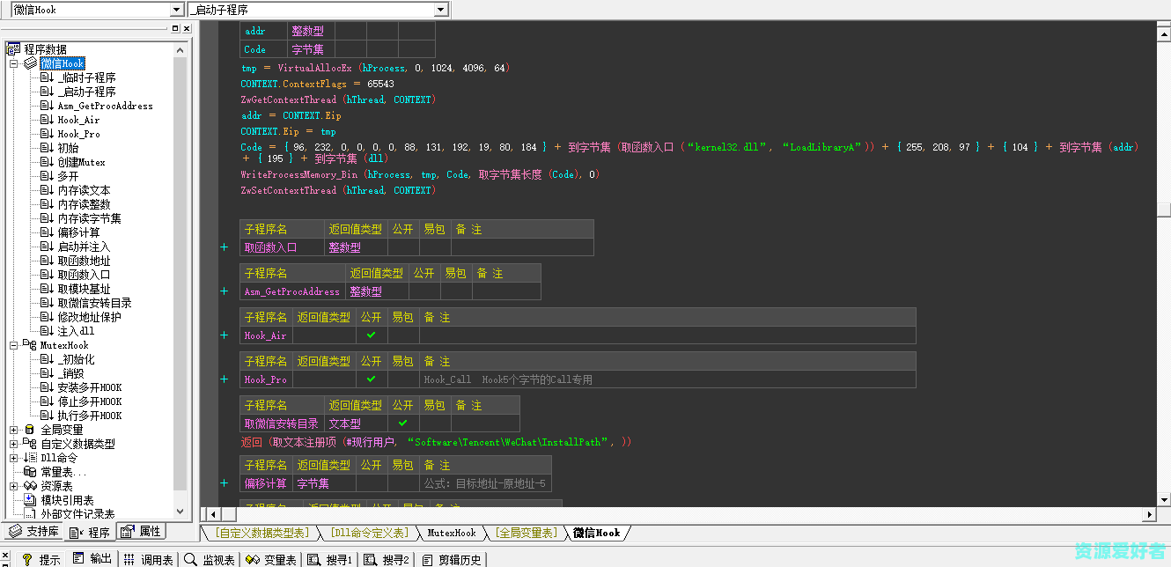Close the left program tree panel
1171x567 pixels.
pyautogui.click(x=186, y=28)
